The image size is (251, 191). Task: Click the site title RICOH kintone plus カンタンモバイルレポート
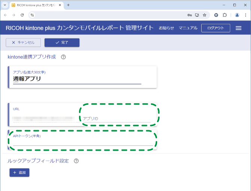click(x=80, y=28)
